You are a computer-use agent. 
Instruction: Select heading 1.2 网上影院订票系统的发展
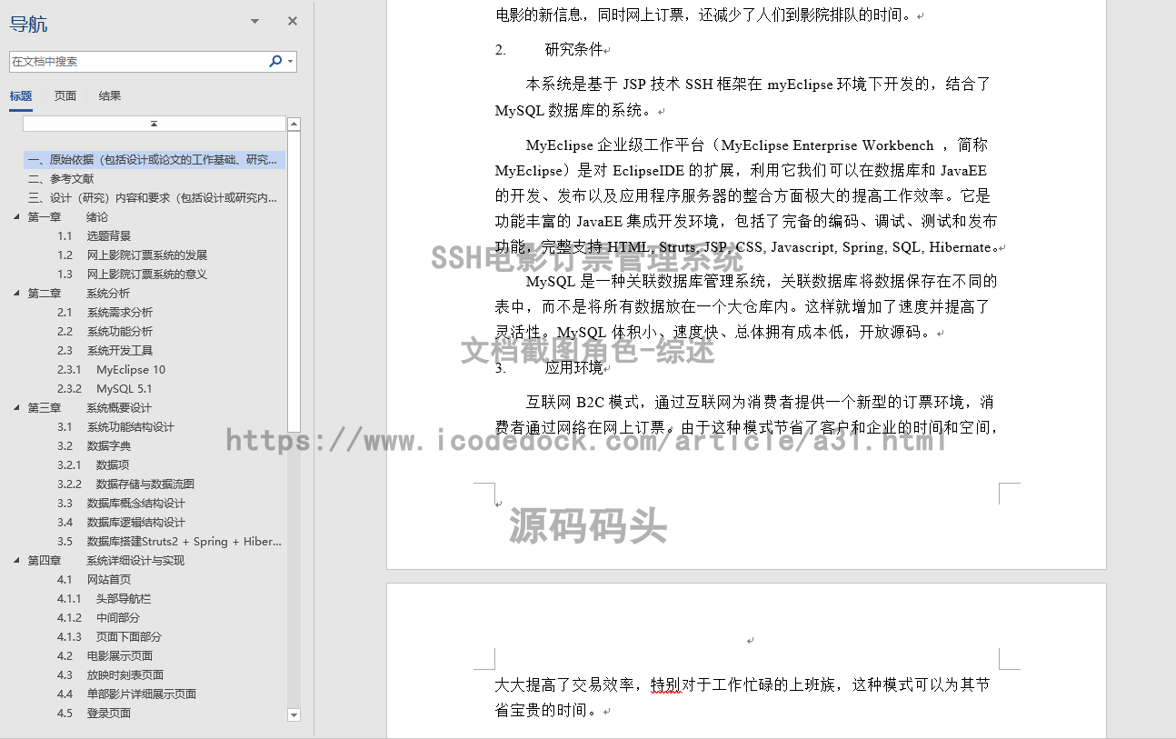point(132,255)
